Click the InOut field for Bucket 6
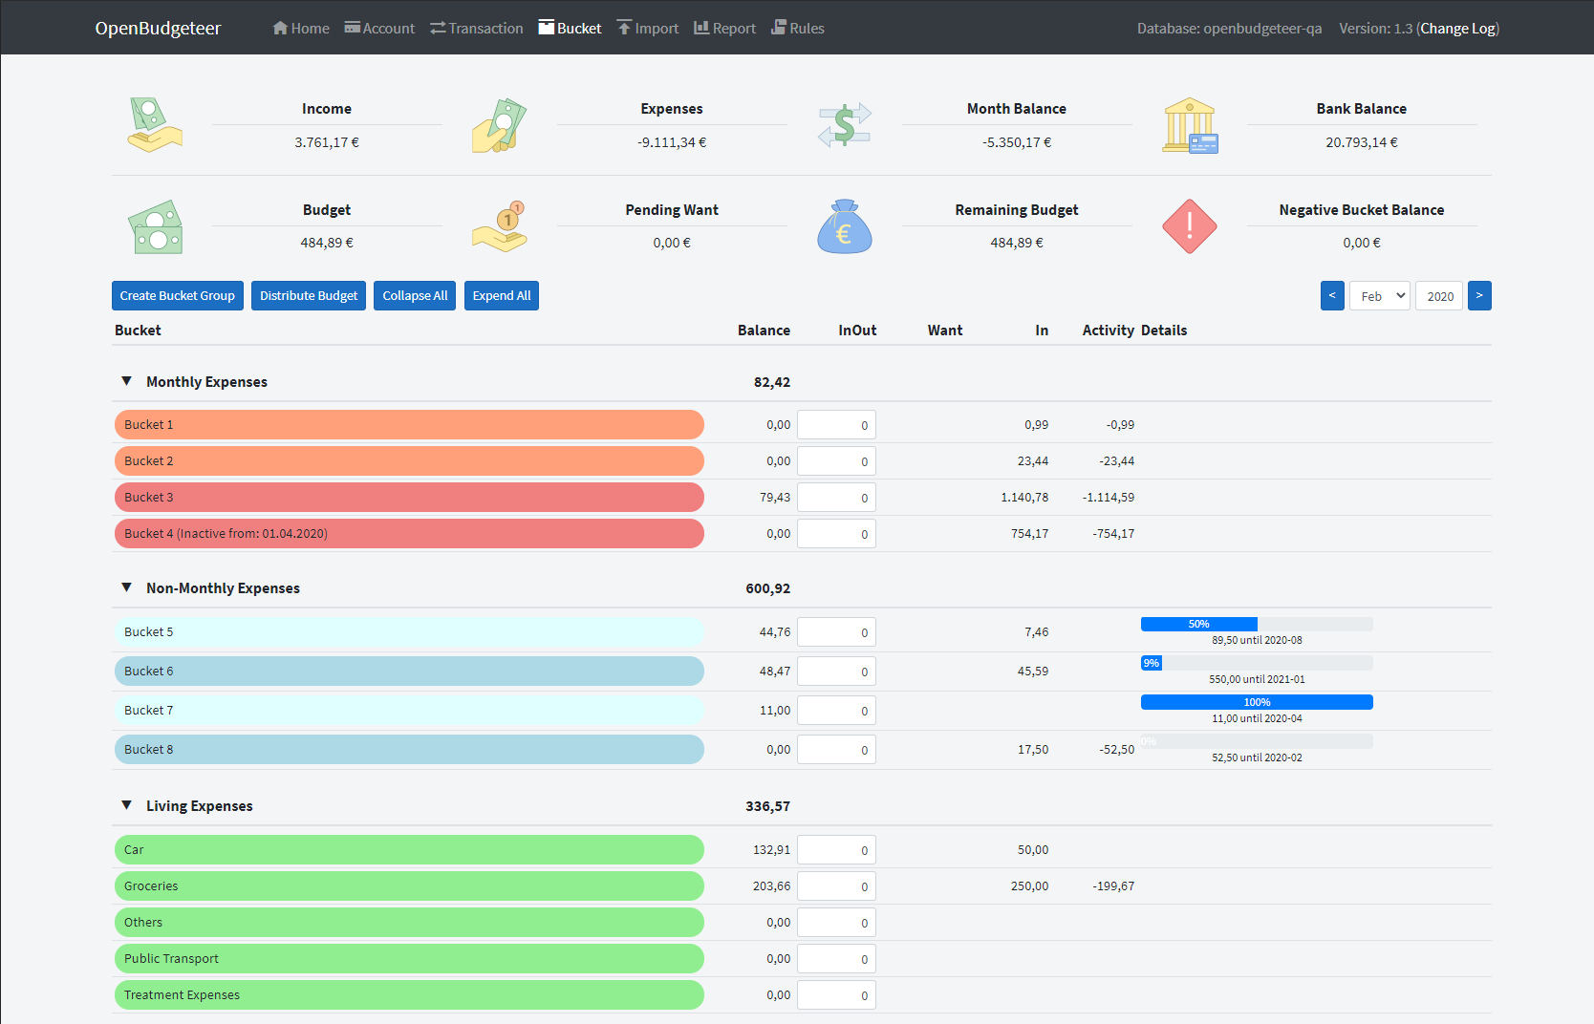1594x1024 pixels. coord(836,672)
